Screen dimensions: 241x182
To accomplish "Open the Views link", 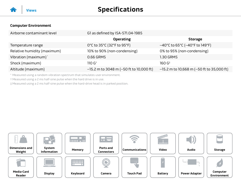I will (31, 10).
